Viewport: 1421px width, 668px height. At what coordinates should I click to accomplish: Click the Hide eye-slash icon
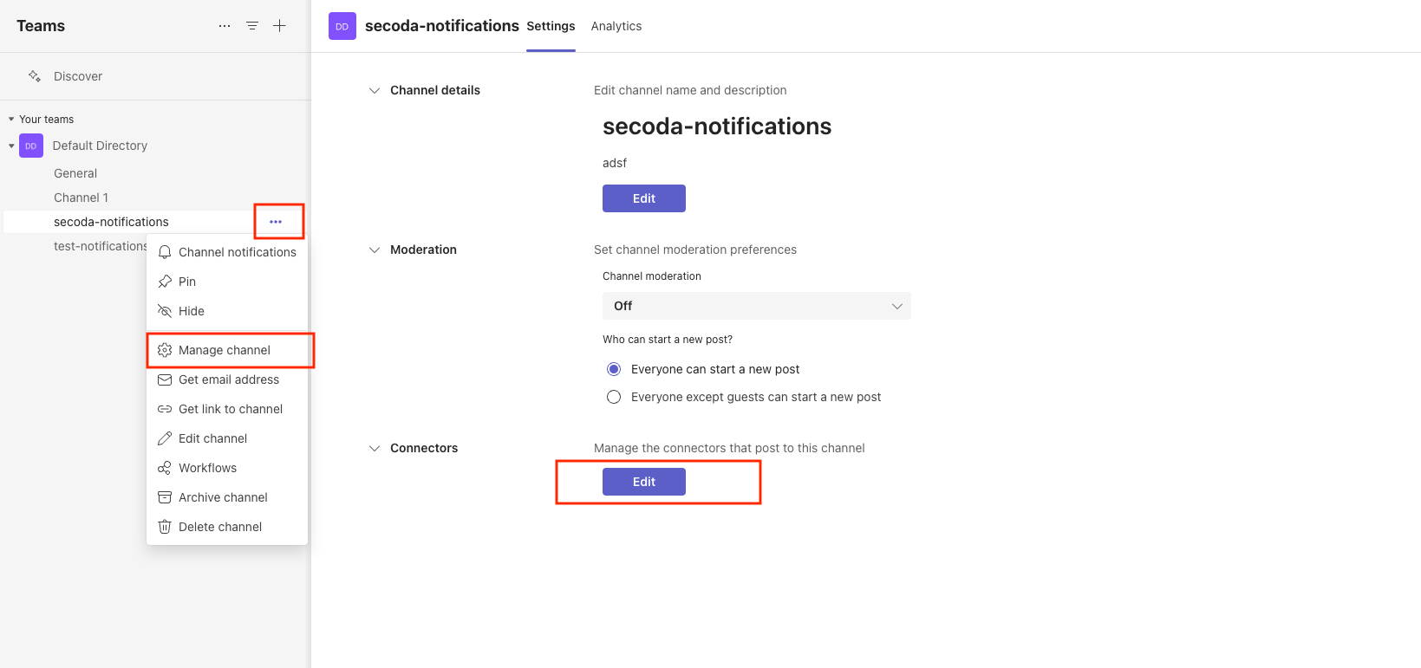[165, 311]
